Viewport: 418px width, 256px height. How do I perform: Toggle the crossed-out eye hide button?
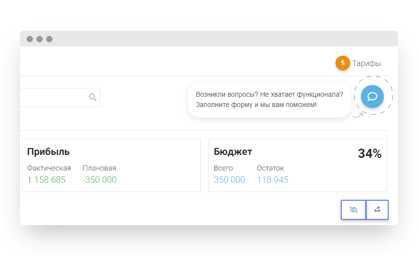(x=354, y=210)
